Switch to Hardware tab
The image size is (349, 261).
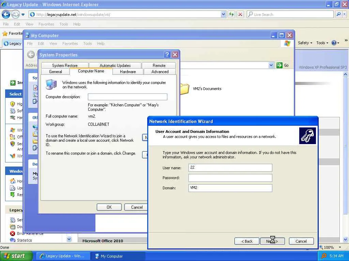click(x=128, y=71)
